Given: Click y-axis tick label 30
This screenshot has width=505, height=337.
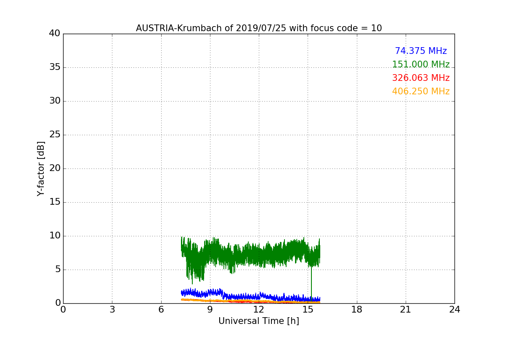Looking at the screenshot, I should click(x=55, y=101).
